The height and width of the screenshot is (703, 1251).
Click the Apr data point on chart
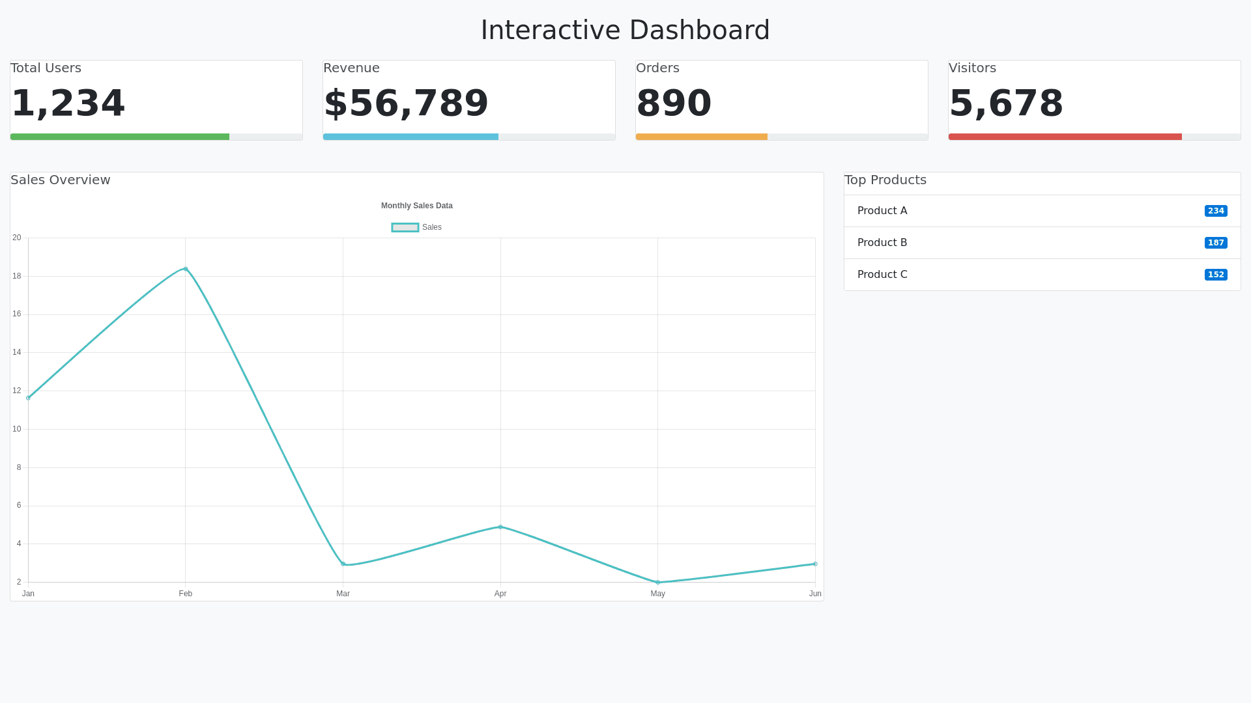coord(500,527)
